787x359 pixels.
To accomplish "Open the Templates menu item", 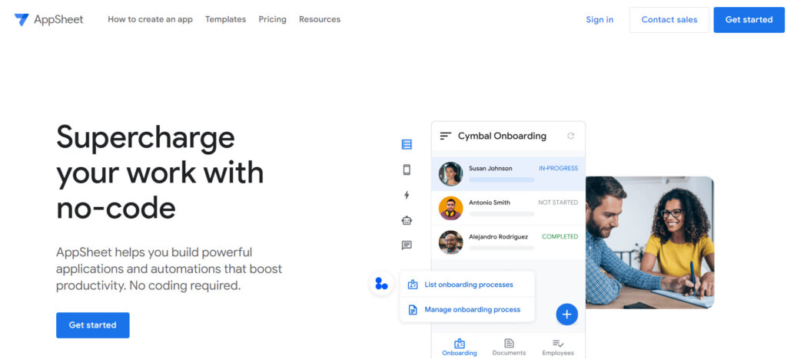I will coord(225,19).
